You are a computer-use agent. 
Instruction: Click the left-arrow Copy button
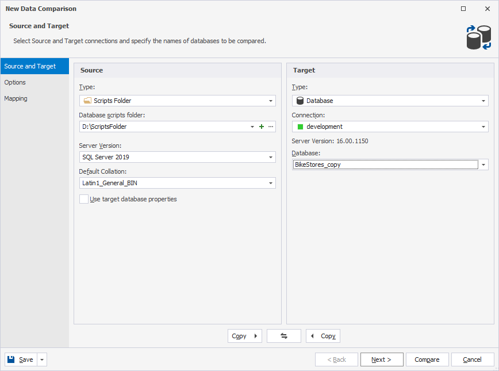[x=323, y=336]
